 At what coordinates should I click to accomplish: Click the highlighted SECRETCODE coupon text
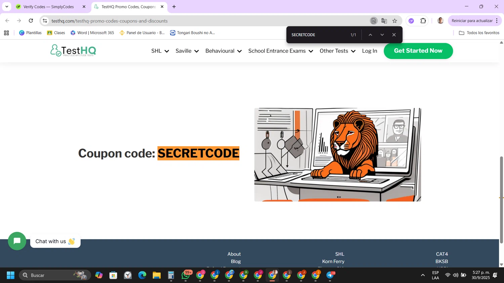(x=198, y=153)
